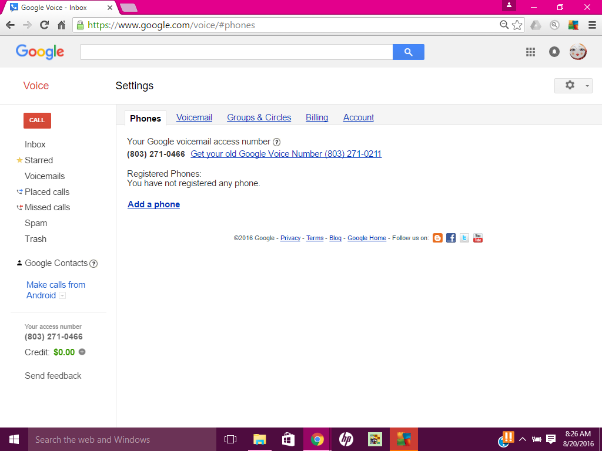Click Get your old Google Voice Number link
602x451 pixels.
[286, 154]
